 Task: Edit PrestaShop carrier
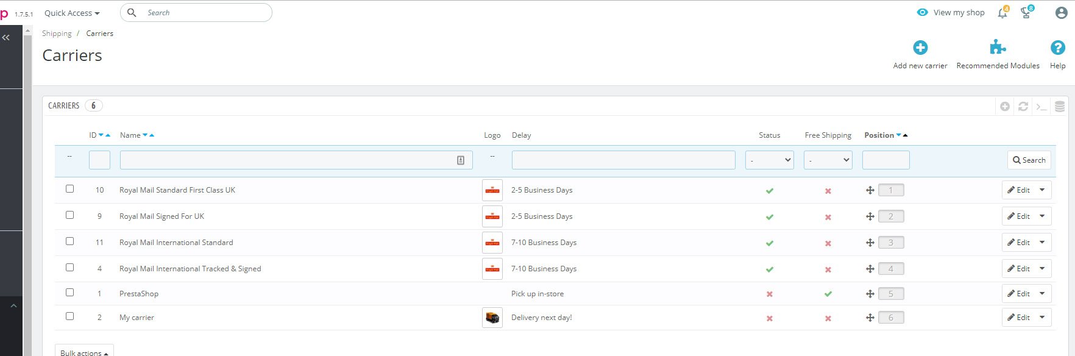[1018, 294]
